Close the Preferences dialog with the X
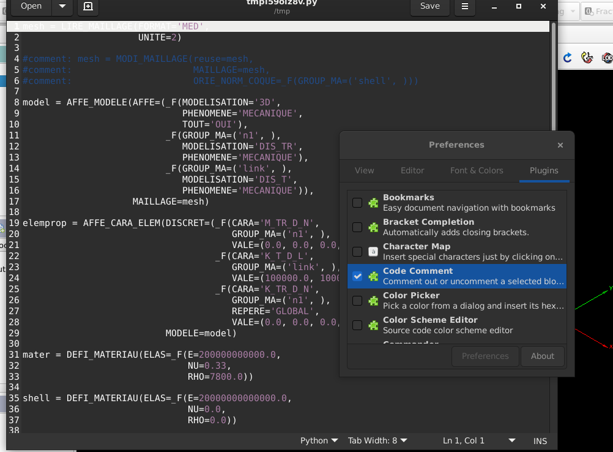Viewport: 613px width, 452px height. click(560, 145)
